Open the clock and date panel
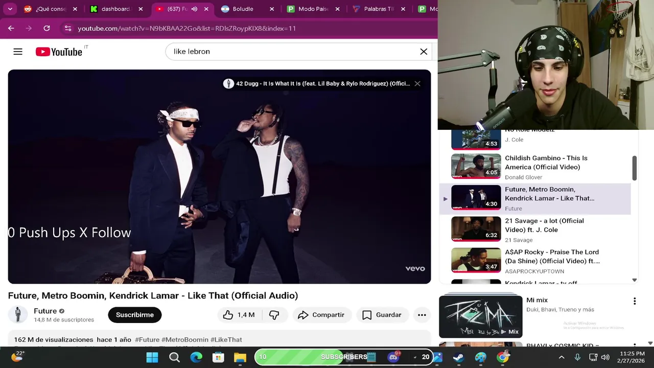654x368 pixels. (x=632, y=357)
